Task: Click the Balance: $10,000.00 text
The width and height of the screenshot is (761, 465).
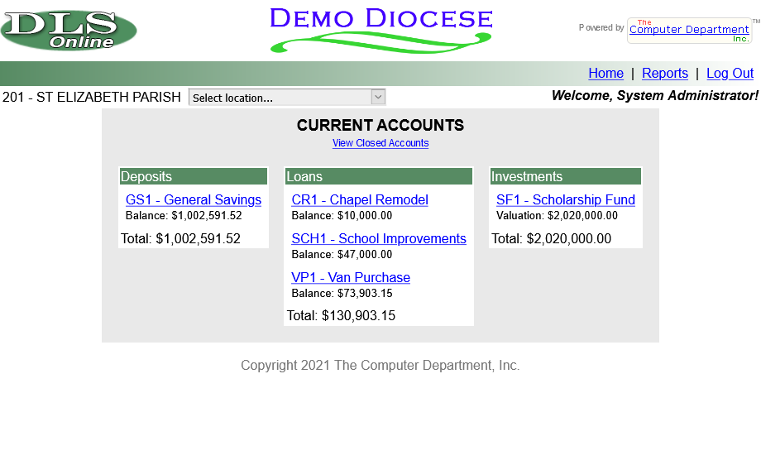Action: [x=342, y=215]
